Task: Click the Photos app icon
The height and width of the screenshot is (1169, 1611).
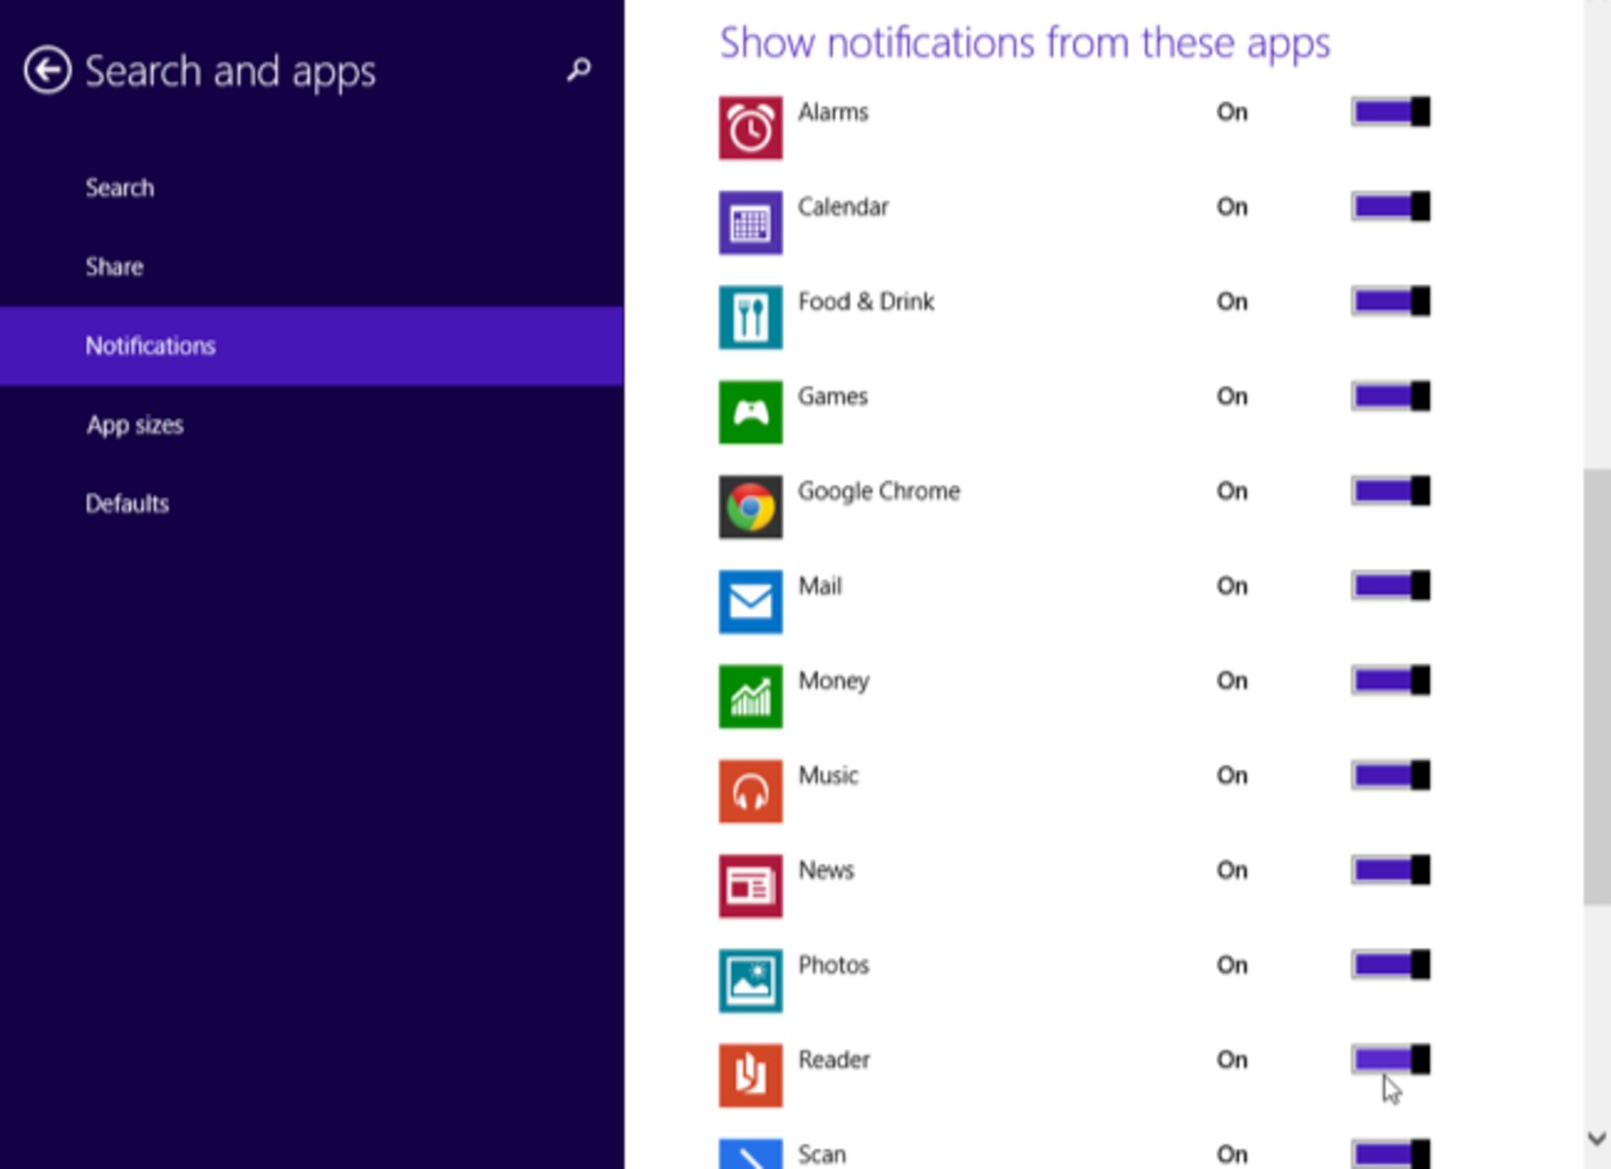Action: (750, 980)
